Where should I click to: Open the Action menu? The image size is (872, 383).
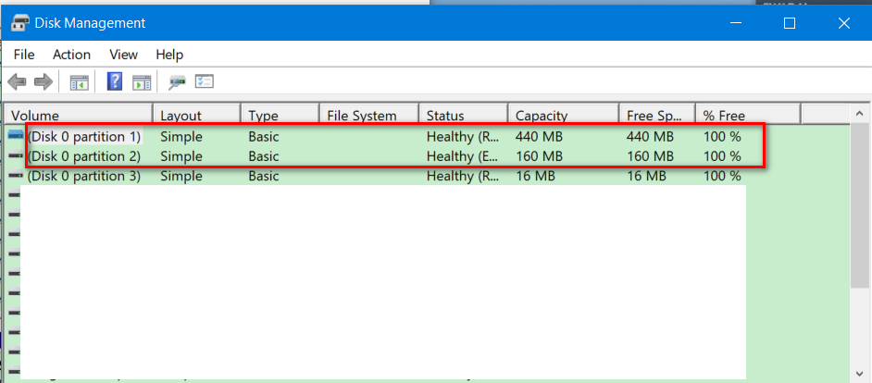click(71, 55)
